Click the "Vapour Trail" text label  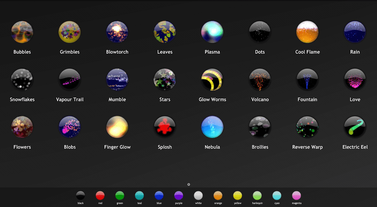(70, 99)
